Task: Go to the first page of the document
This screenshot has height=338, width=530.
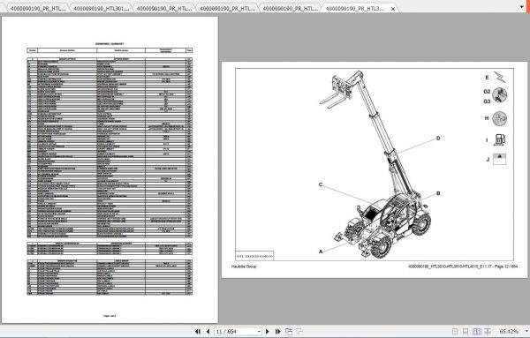Action: [198, 332]
